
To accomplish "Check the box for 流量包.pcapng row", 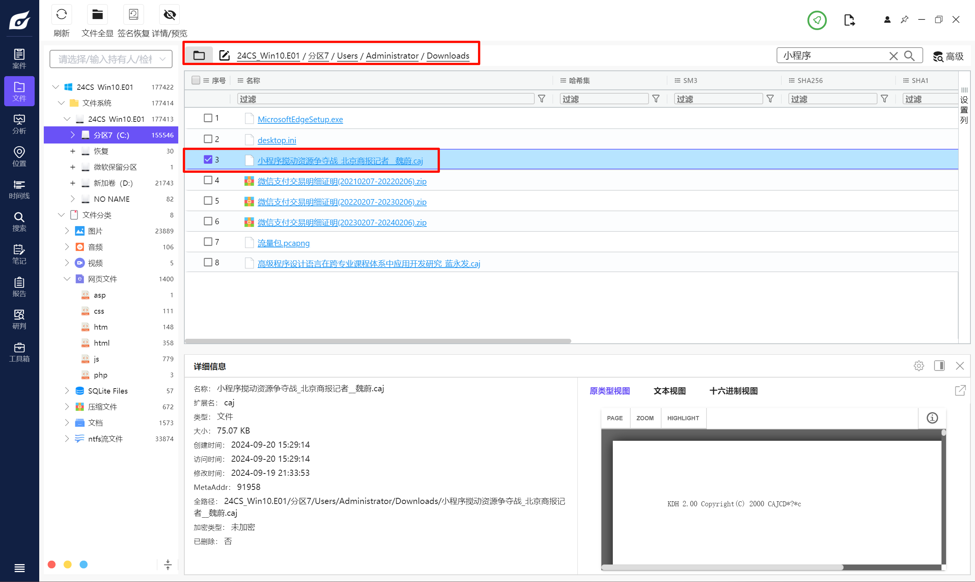I will (208, 242).
